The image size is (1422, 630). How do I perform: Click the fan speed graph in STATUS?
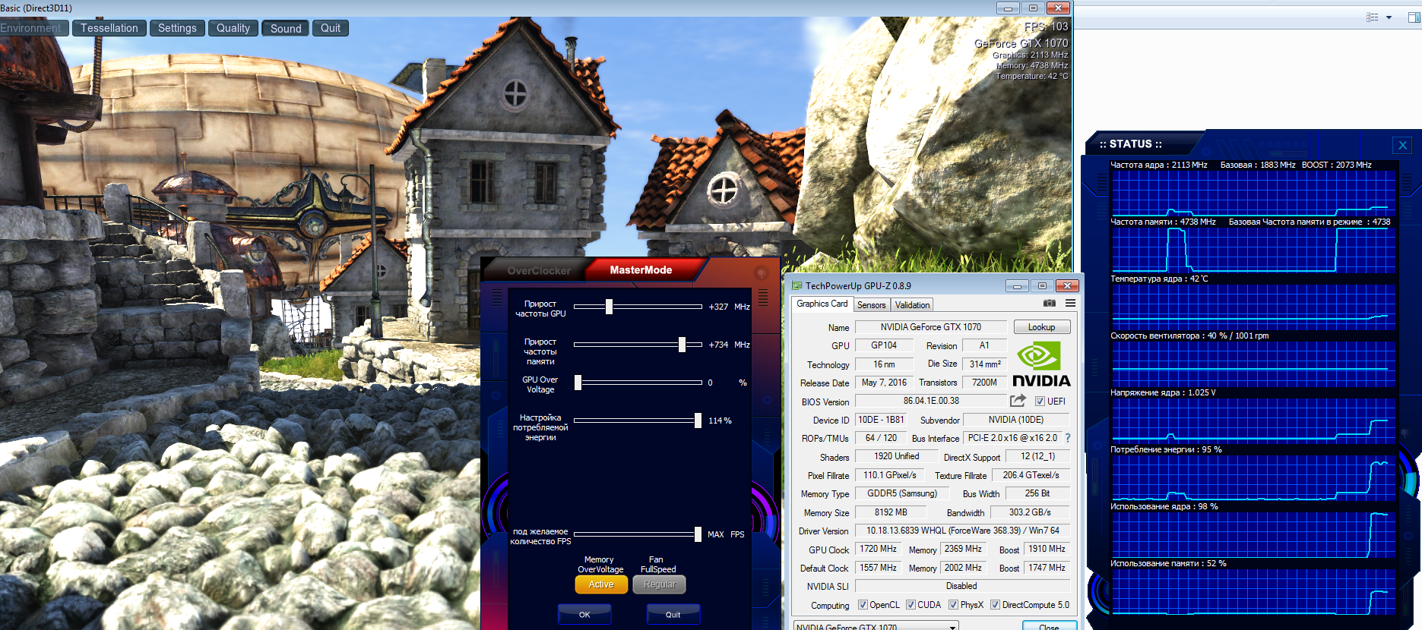tap(1253, 364)
